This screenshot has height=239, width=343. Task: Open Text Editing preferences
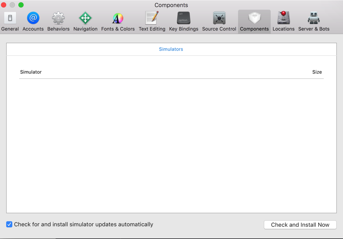152,21
